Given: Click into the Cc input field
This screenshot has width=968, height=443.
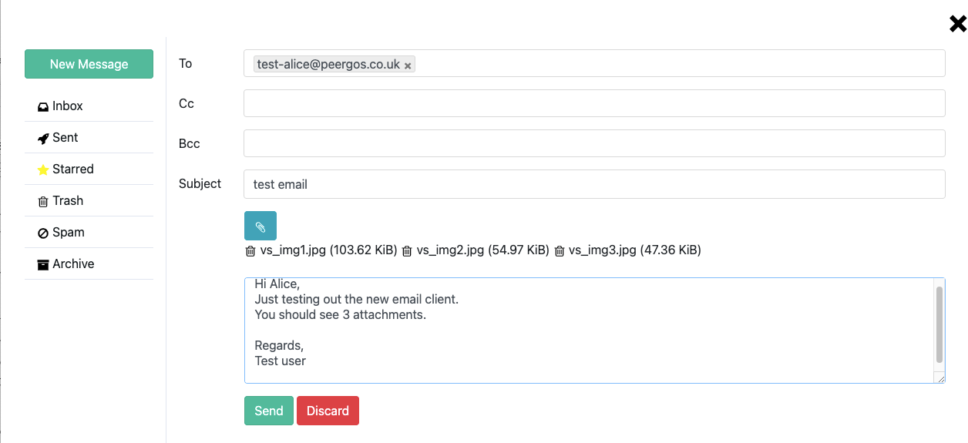Looking at the screenshot, I should [x=593, y=103].
